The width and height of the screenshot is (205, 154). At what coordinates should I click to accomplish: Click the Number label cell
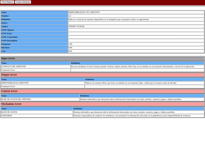[35, 16]
